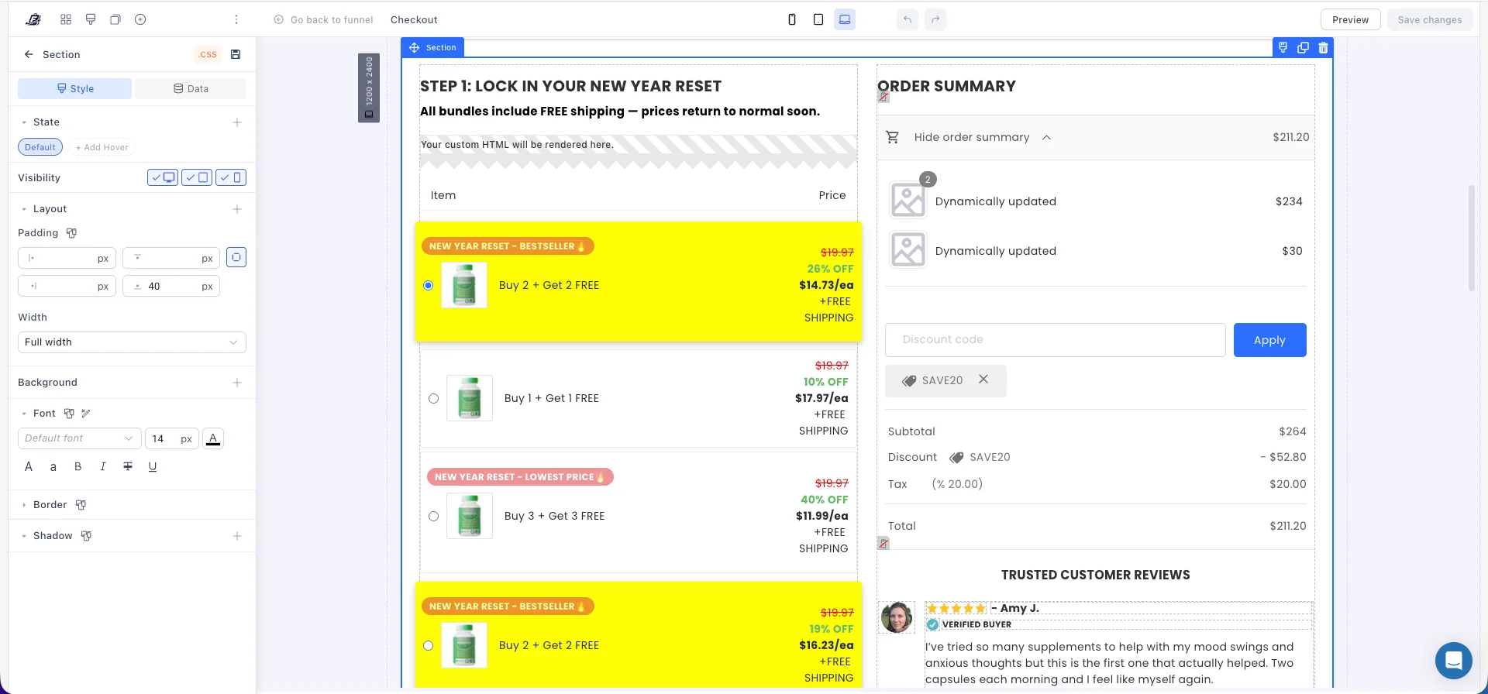Image resolution: width=1488 pixels, height=694 pixels.
Task: Click the Preview button
Action: 1350,19
